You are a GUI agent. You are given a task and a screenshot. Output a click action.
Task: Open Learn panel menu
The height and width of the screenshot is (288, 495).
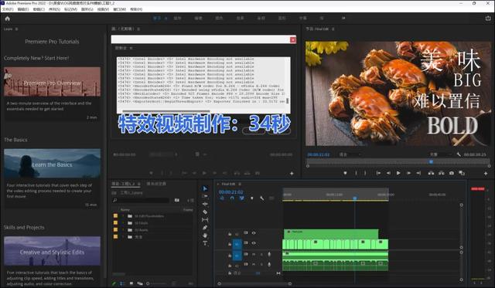17,29
